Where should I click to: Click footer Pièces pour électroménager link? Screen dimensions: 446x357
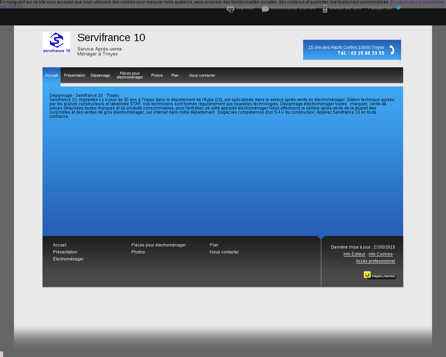click(x=159, y=245)
